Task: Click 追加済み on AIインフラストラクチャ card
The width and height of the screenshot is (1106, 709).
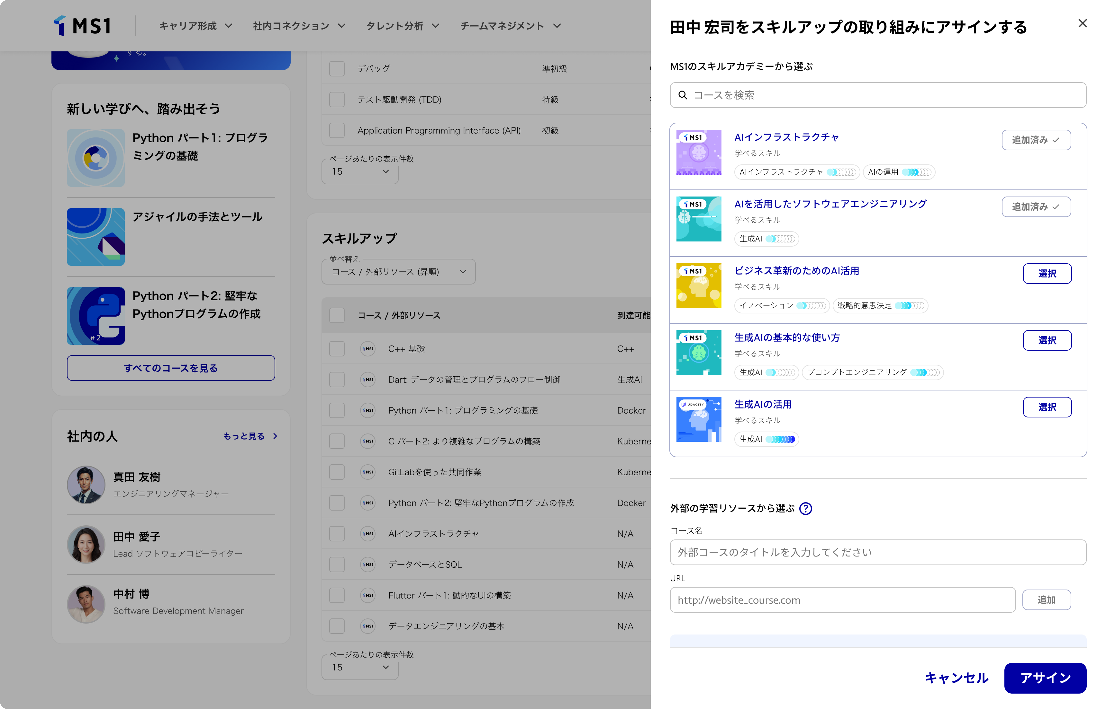Action: pyautogui.click(x=1036, y=140)
